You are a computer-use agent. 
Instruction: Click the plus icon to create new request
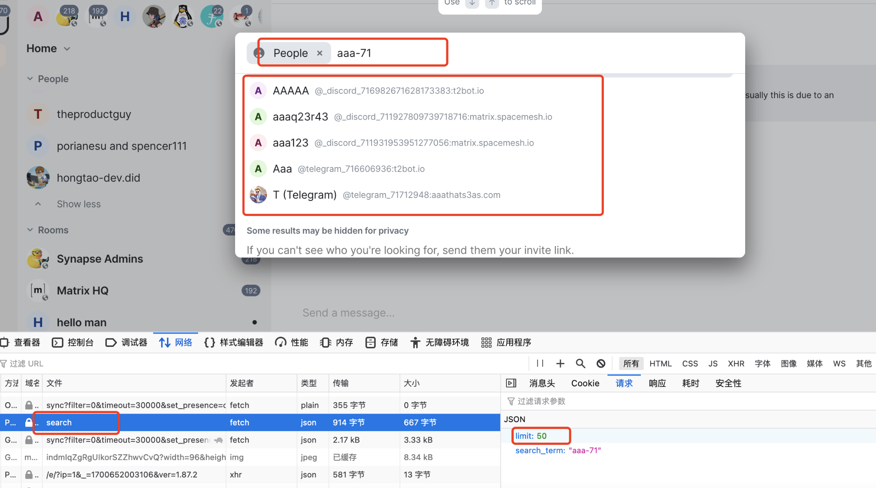pos(560,363)
